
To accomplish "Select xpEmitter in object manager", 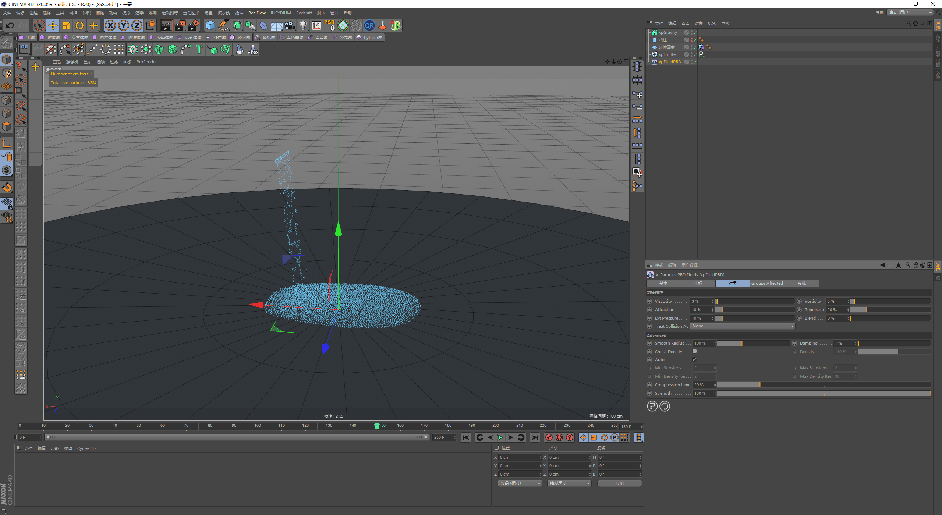I will coord(667,54).
